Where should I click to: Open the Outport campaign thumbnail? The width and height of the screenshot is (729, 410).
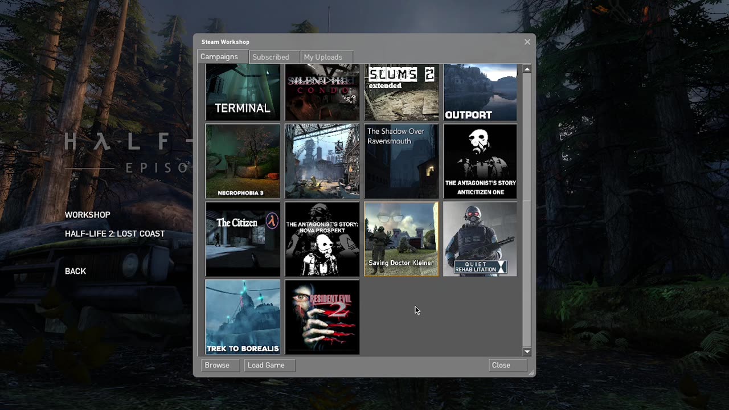pos(480,92)
